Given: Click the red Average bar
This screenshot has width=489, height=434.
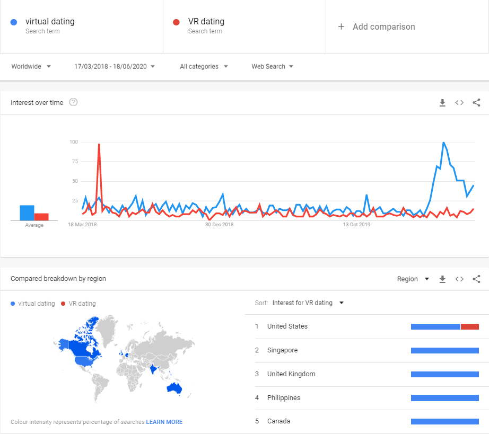Looking at the screenshot, I should point(41,217).
